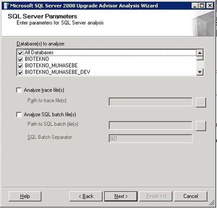Click the SQL Batch Separator field
Image resolution: width=217 pixels, height=208 pixels.
(151, 138)
